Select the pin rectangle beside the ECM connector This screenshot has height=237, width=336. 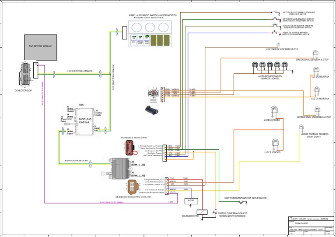[36, 70]
